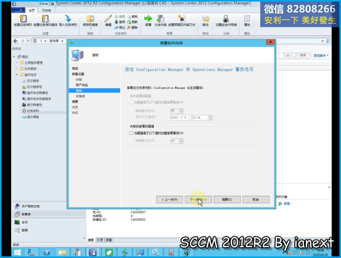The image size is (341, 258).
Task: Click the 启用 ribbon item
Action: pos(120,16)
